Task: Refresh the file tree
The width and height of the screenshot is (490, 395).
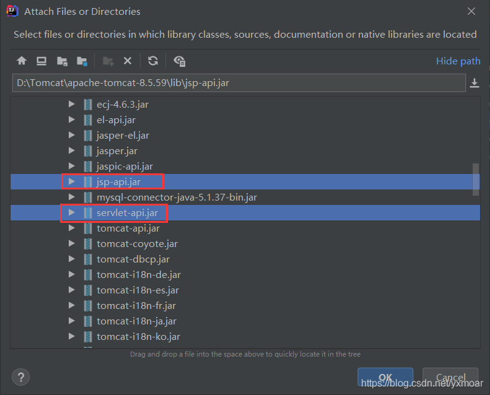Action: point(153,61)
